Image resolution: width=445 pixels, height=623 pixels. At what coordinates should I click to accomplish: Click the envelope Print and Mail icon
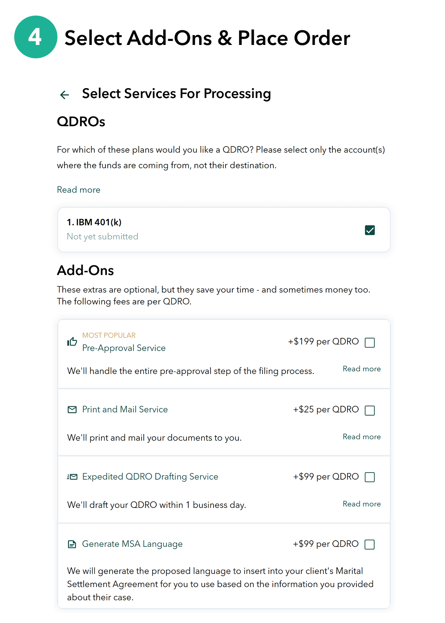pos(72,409)
